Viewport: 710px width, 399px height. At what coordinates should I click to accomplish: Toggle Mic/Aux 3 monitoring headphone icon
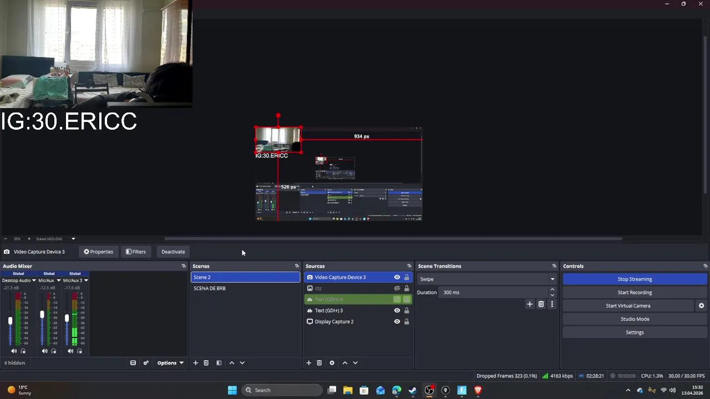[79, 351]
